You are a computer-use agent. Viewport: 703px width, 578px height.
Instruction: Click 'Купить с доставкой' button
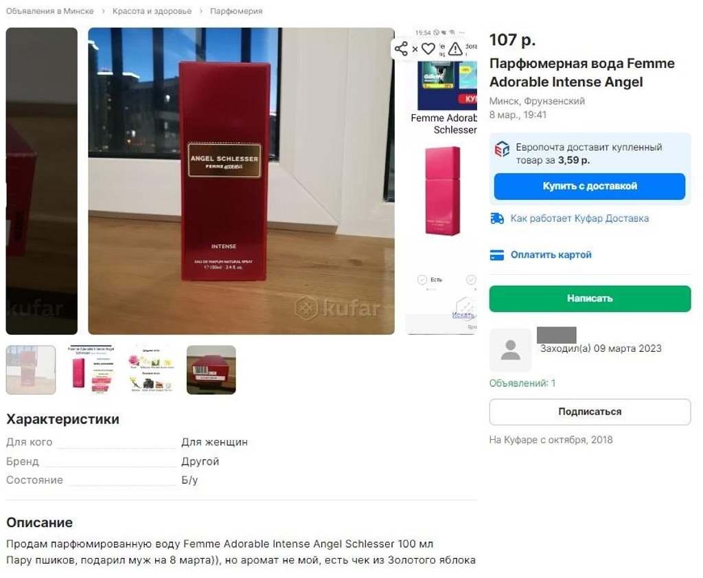click(590, 186)
